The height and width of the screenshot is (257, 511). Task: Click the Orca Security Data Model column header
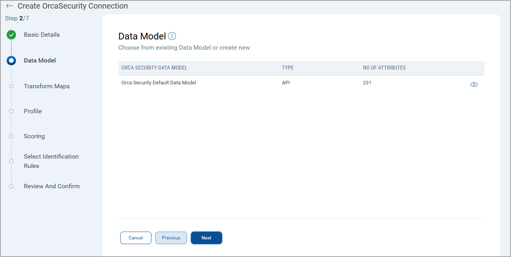click(x=154, y=68)
